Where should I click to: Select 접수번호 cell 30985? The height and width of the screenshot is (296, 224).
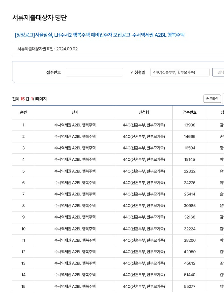tap(190, 206)
